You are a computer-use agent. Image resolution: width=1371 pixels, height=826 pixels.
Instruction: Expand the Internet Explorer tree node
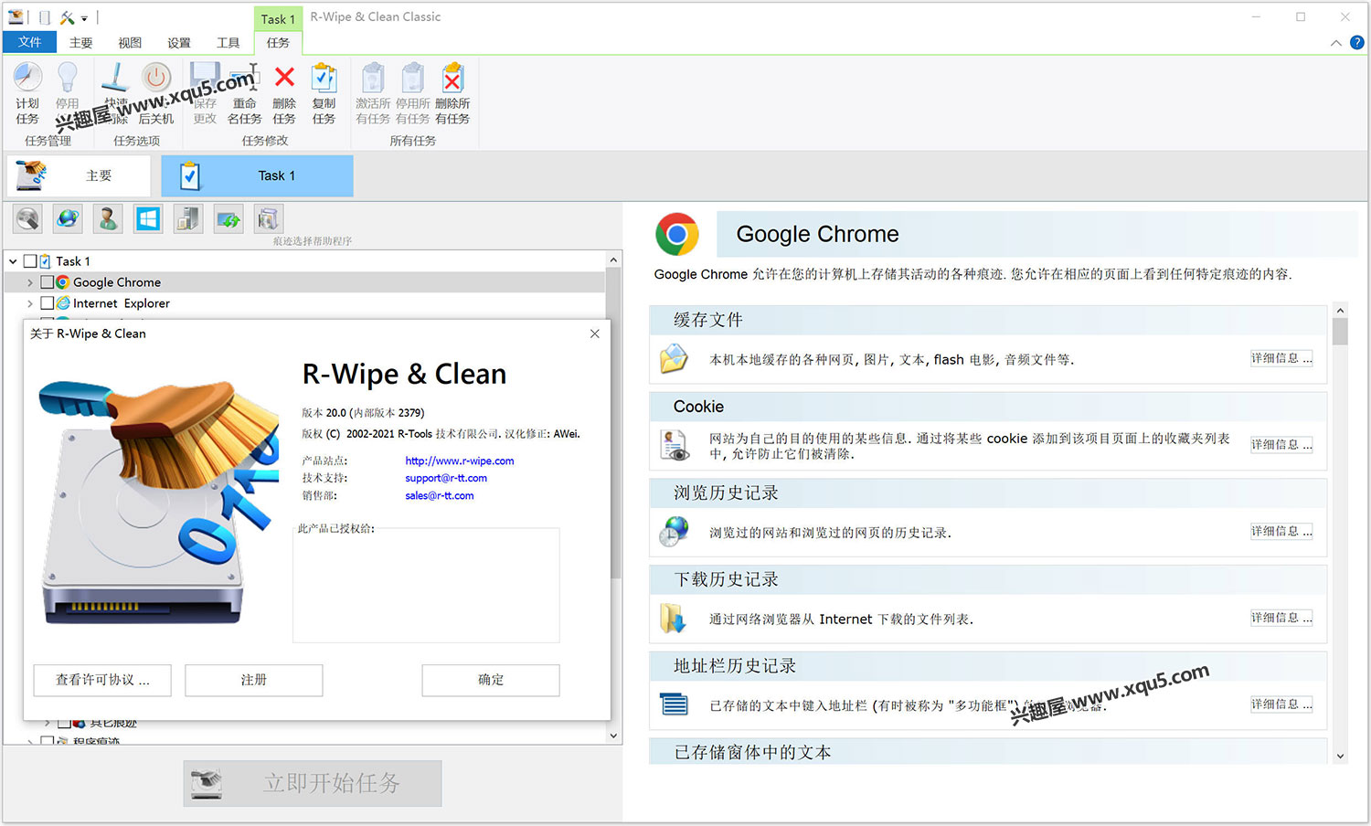tap(30, 303)
